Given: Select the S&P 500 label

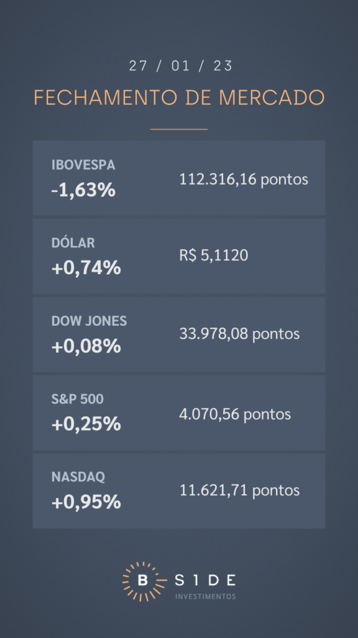Looking at the screenshot, I should (78, 399).
